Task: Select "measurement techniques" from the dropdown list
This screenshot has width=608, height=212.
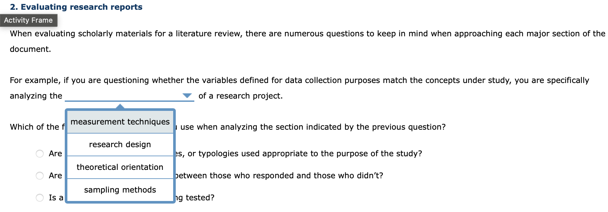Action: pyautogui.click(x=120, y=122)
